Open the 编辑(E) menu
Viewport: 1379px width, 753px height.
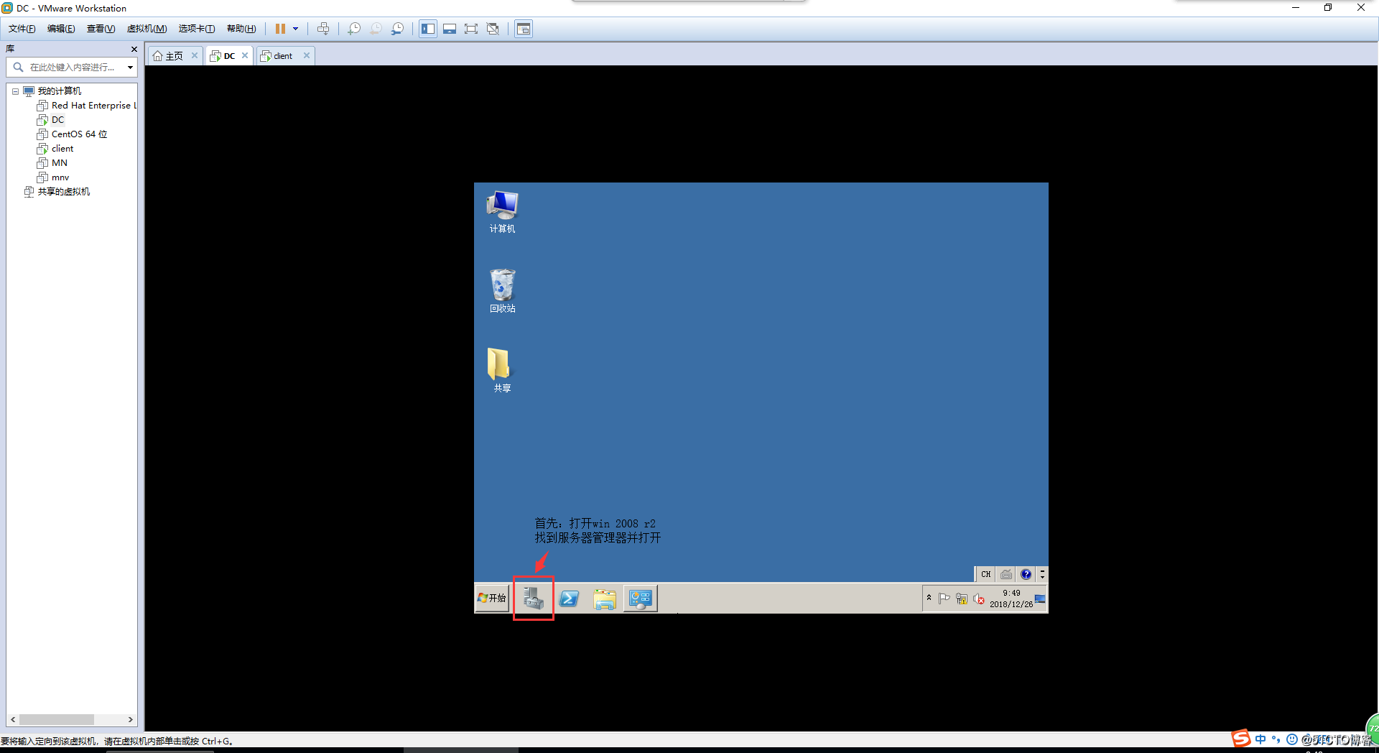click(x=61, y=29)
